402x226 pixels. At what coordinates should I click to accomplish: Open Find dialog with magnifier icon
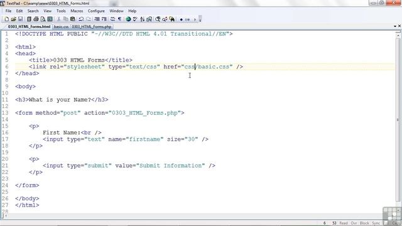(x=158, y=19)
